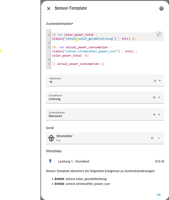Expand the template code editor to fullscreen
Screen dimensions: 169x200
pos(159,34)
